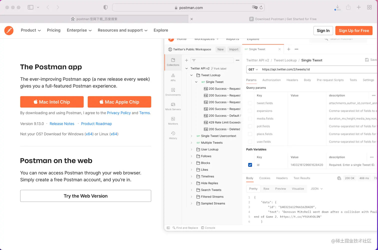Select the History sidebar icon
The image size is (378, 250).
pyautogui.click(x=173, y=135)
